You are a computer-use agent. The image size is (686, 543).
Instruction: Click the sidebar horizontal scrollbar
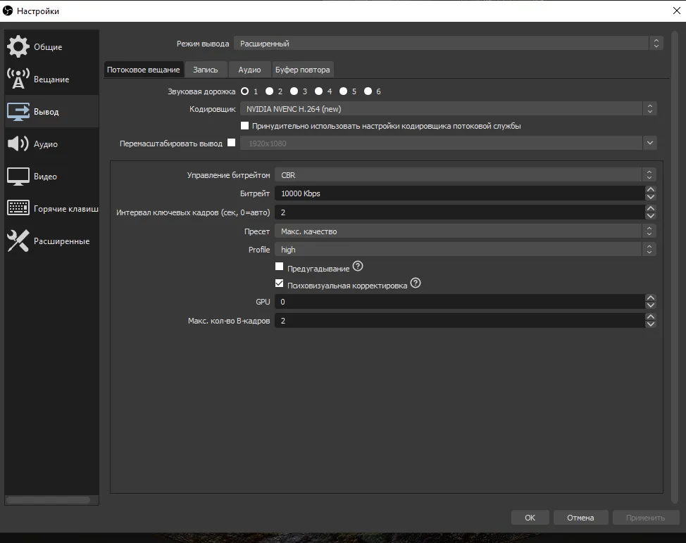click(x=48, y=500)
